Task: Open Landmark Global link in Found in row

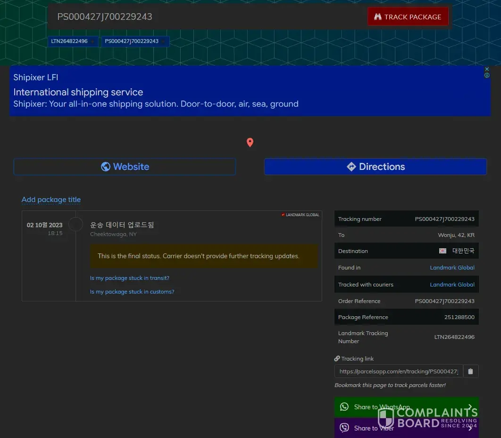Action: pyautogui.click(x=452, y=268)
